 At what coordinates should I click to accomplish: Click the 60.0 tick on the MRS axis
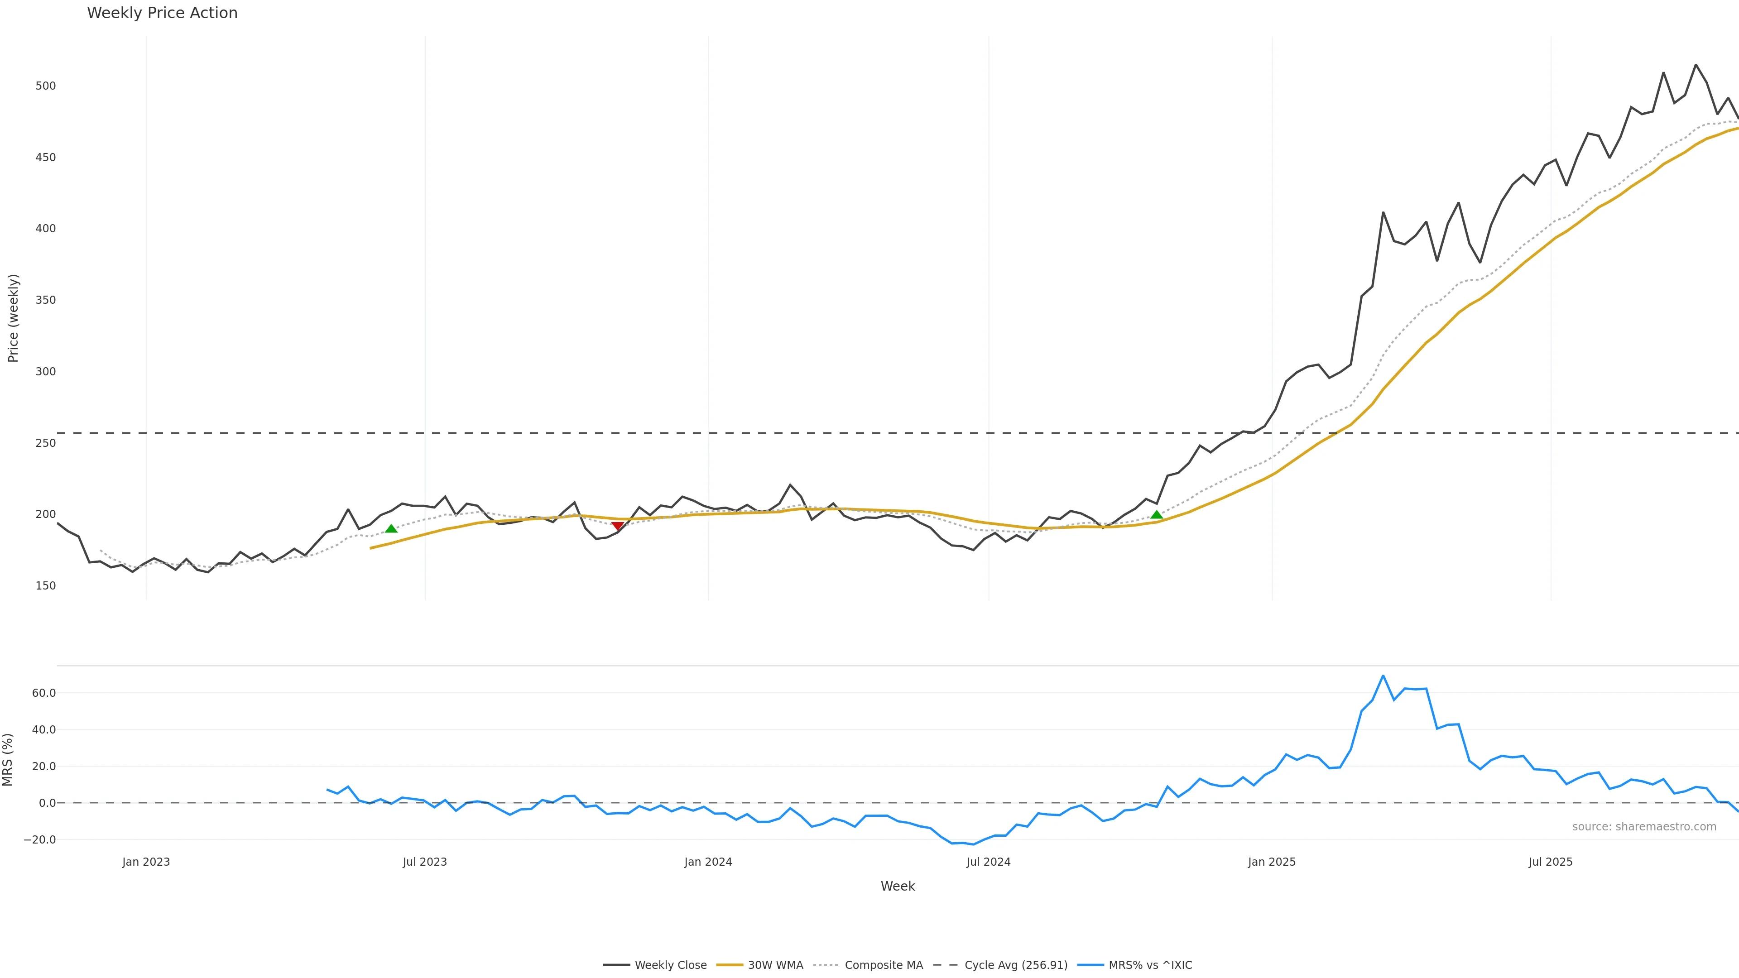[44, 693]
